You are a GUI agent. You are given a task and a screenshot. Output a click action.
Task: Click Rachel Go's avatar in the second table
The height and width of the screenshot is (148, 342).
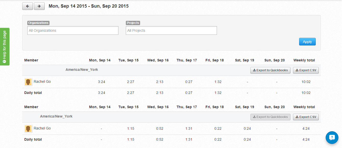(28, 129)
